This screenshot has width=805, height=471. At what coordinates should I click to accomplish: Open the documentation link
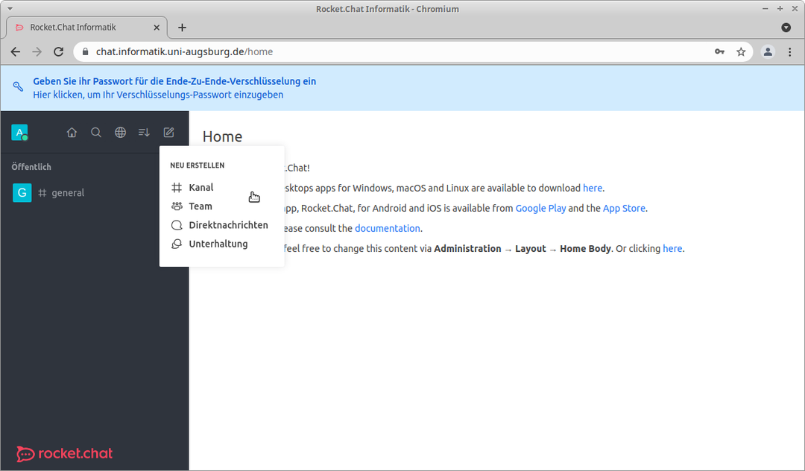(x=387, y=228)
